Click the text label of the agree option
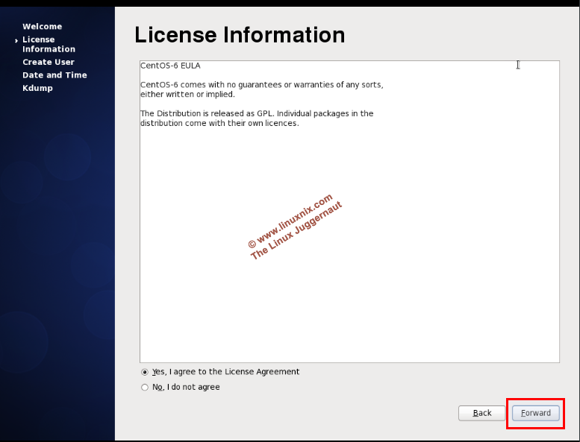This screenshot has width=580, height=442. coord(225,372)
